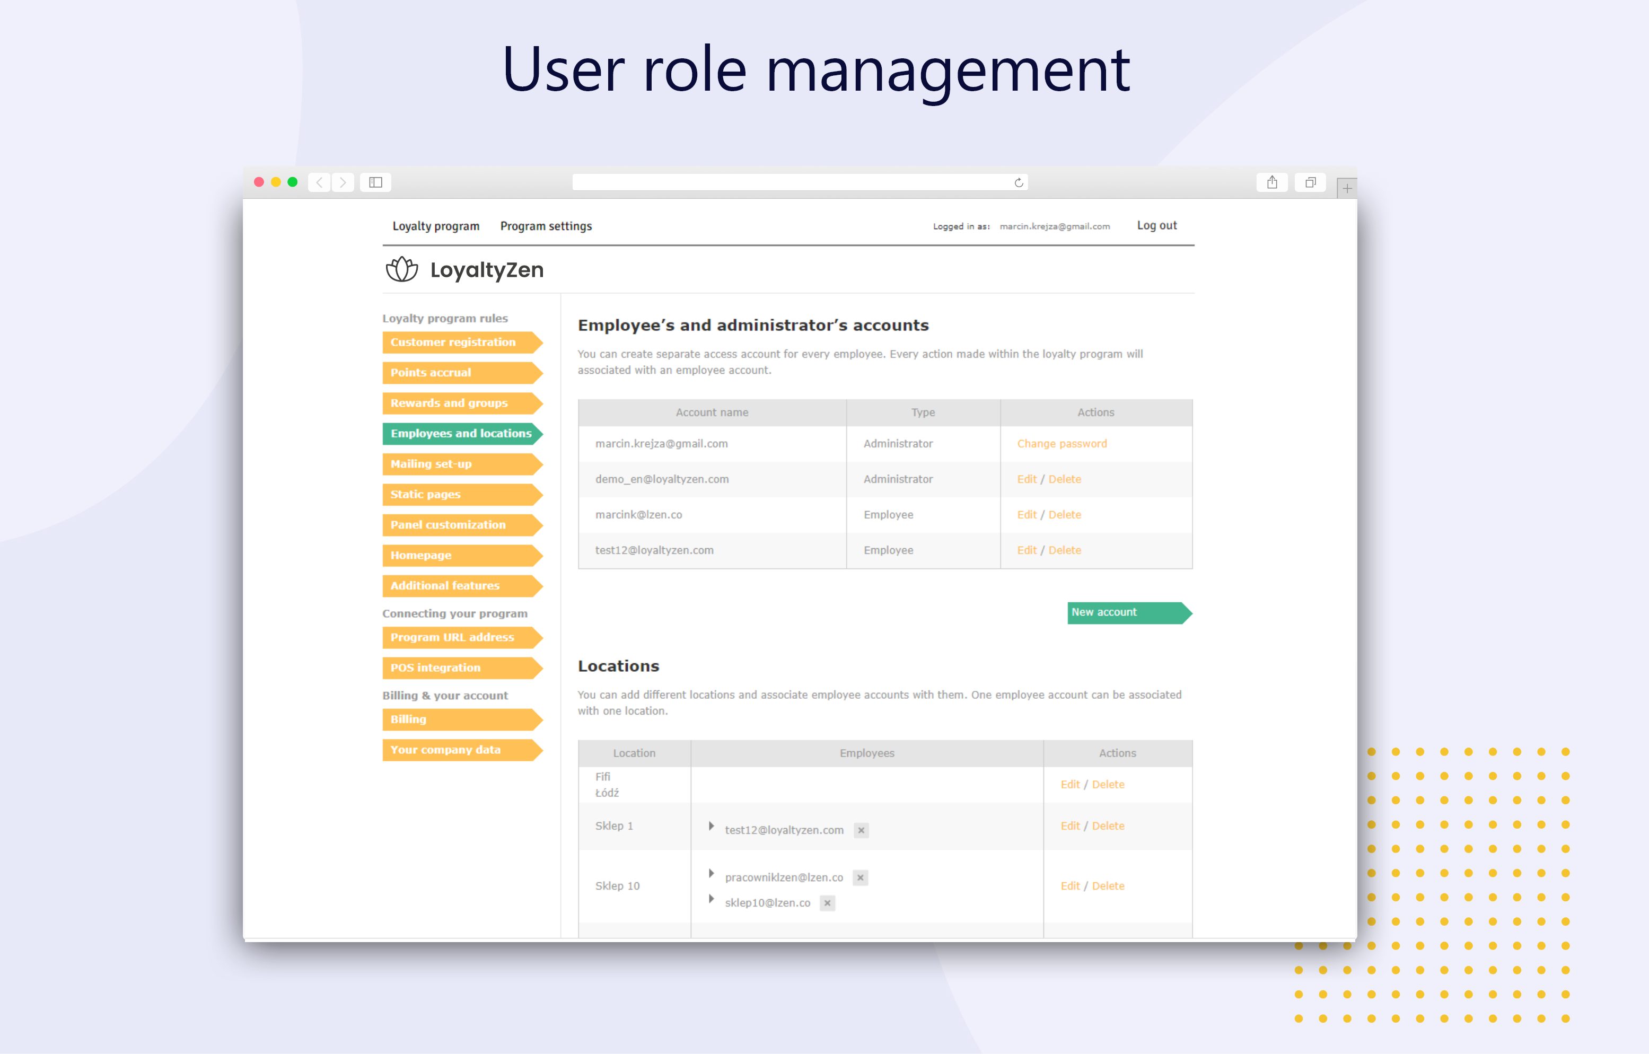The height and width of the screenshot is (1054, 1649).
Task: Click the browser forward arrow
Action: click(x=343, y=182)
